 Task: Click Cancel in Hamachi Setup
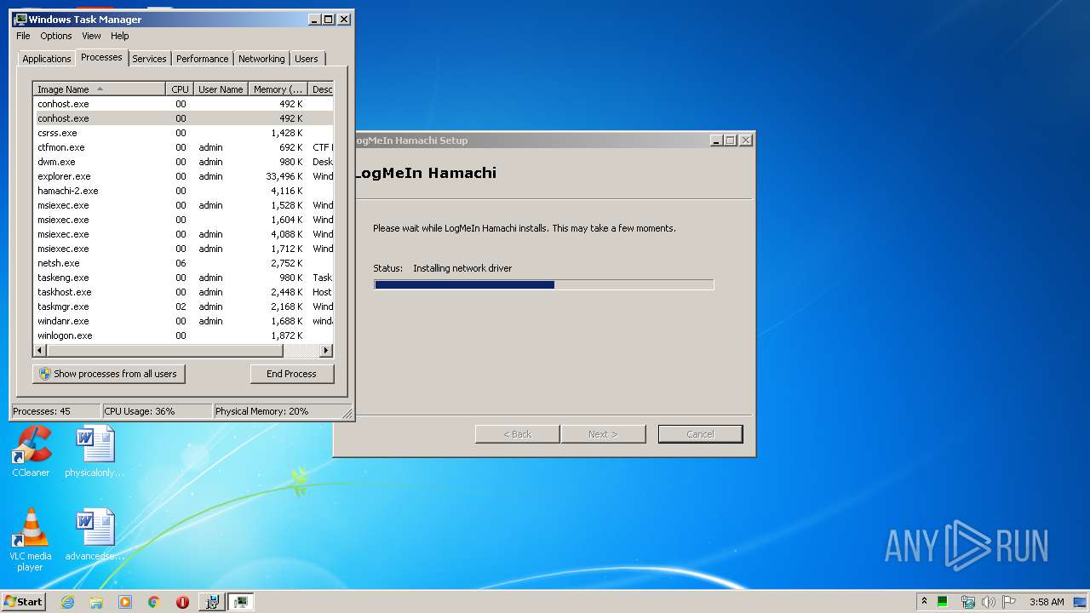(700, 434)
